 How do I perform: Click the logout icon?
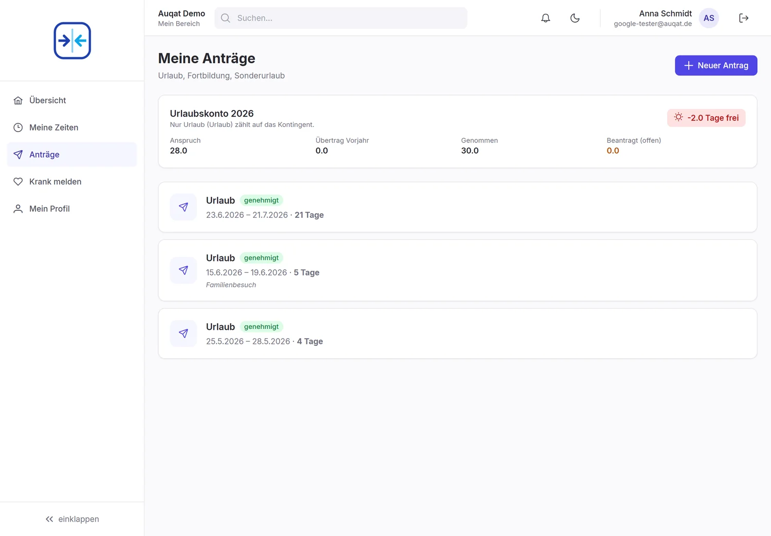[744, 18]
